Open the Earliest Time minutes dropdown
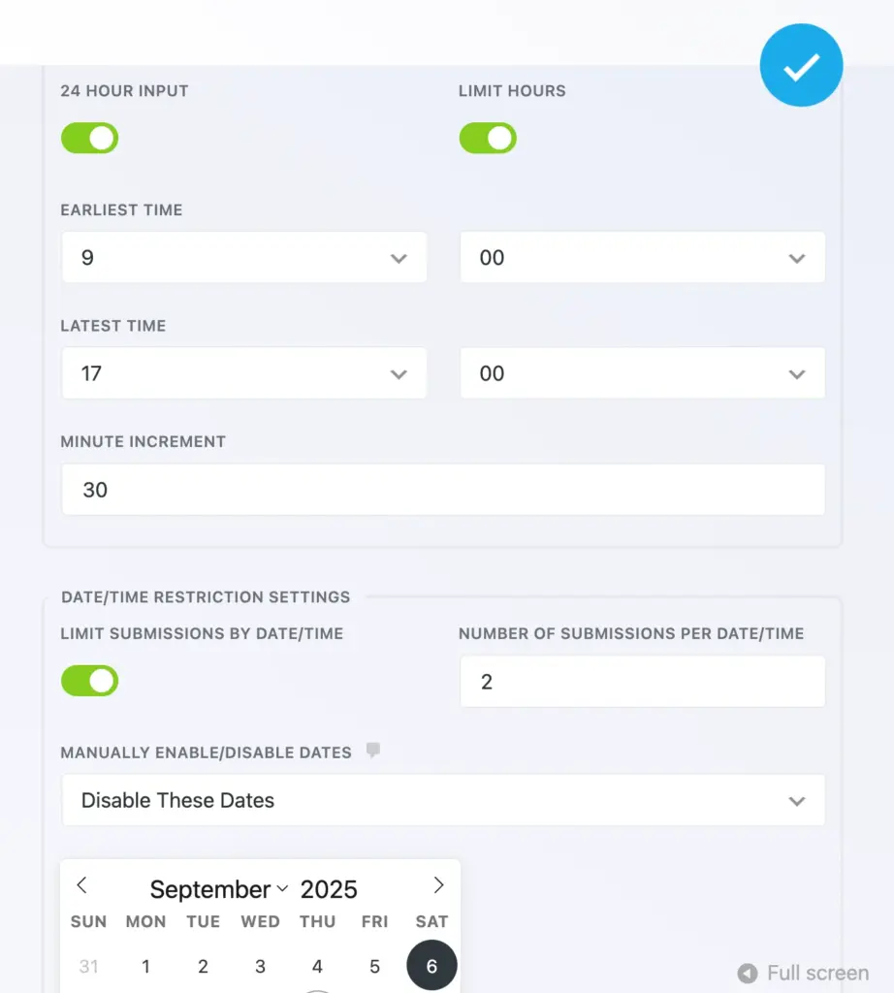The image size is (894, 993). click(642, 258)
